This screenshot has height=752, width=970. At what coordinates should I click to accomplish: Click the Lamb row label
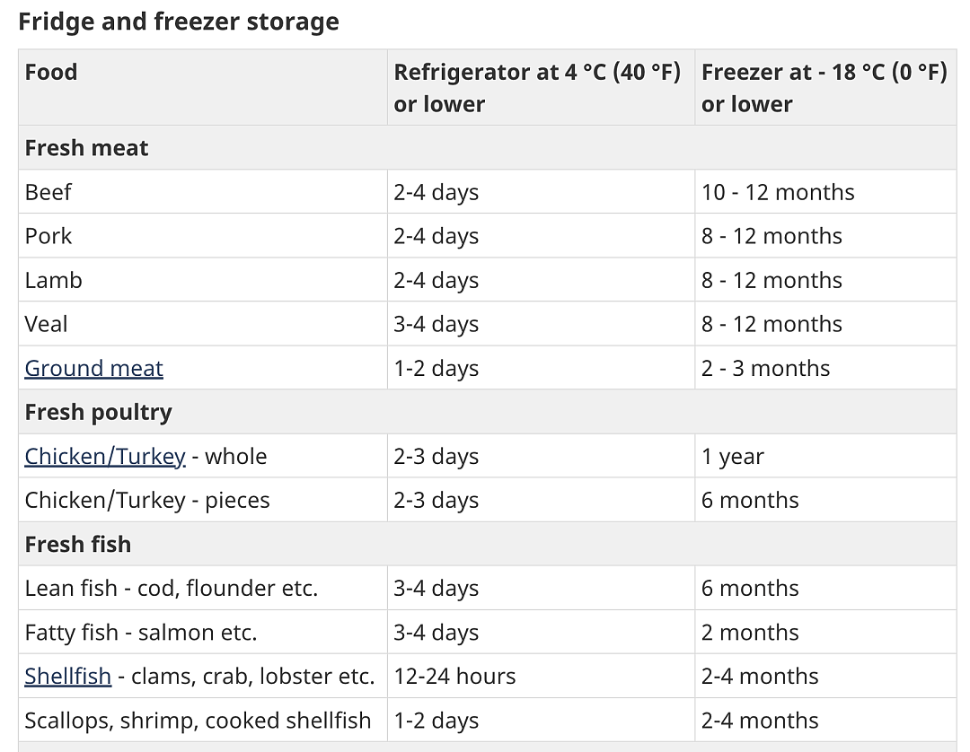coord(53,281)
